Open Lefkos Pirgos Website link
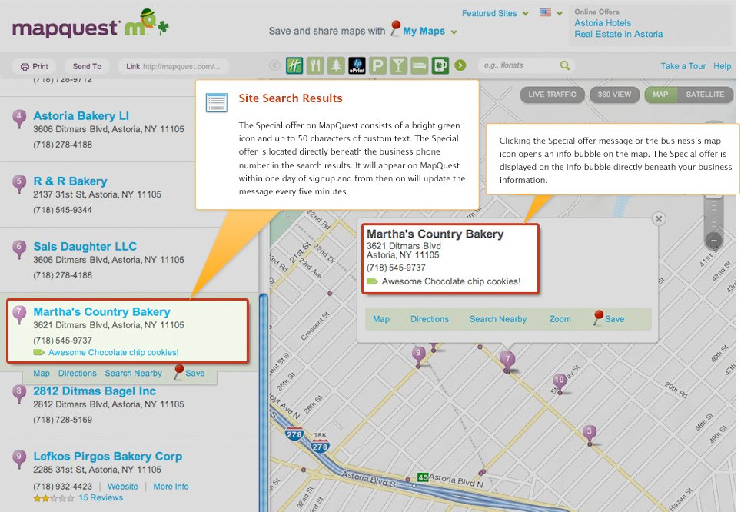The image size is (741, 512). 123,487
